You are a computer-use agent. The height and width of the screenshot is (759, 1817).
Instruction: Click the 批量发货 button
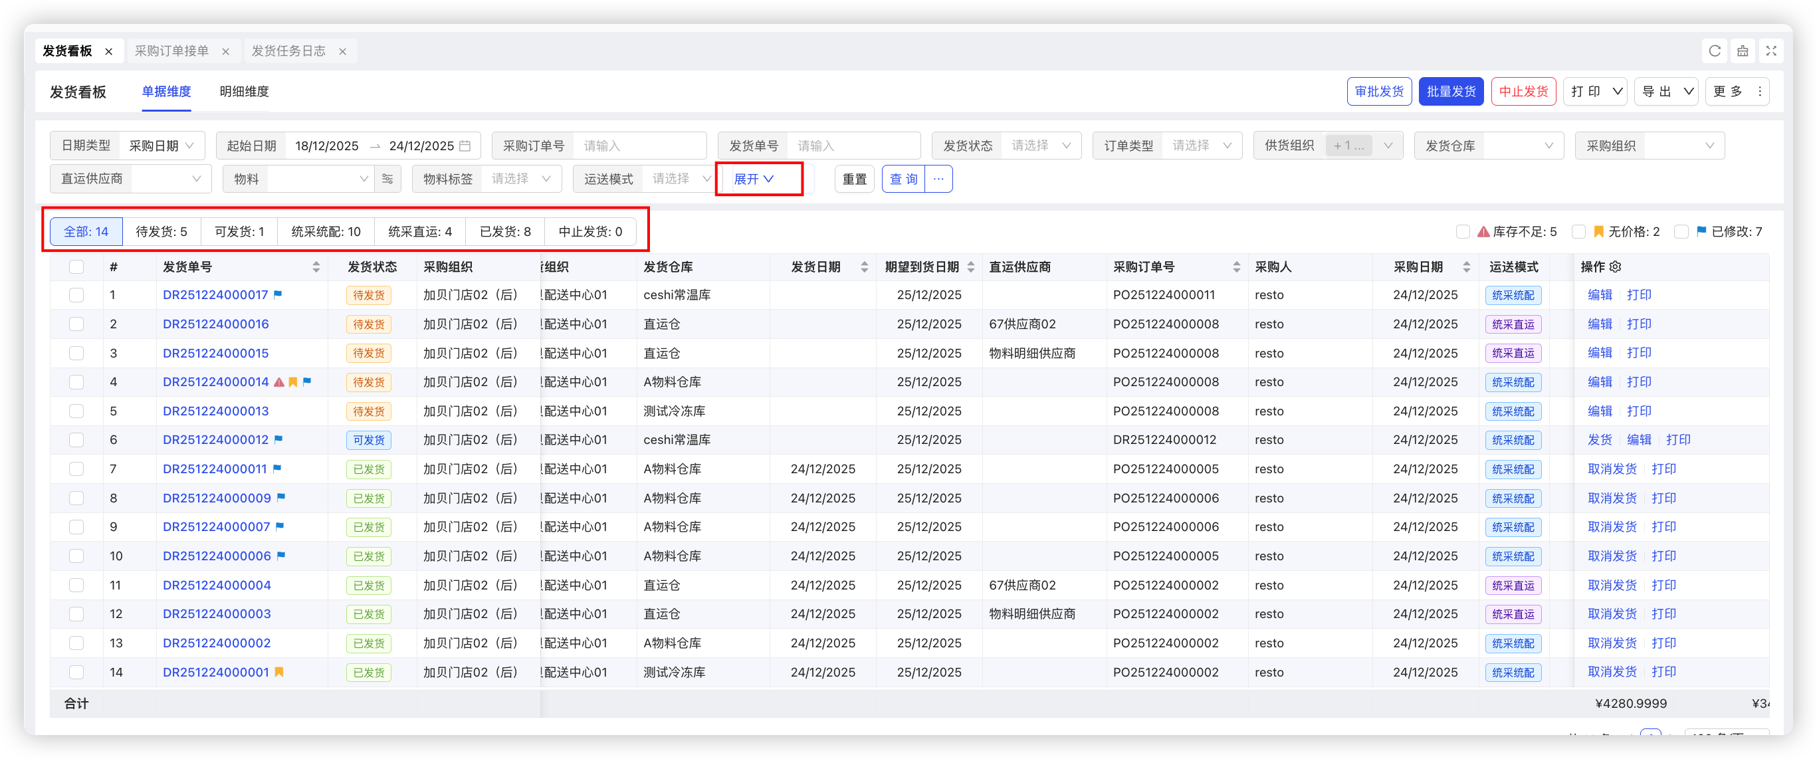[1451, 92]
